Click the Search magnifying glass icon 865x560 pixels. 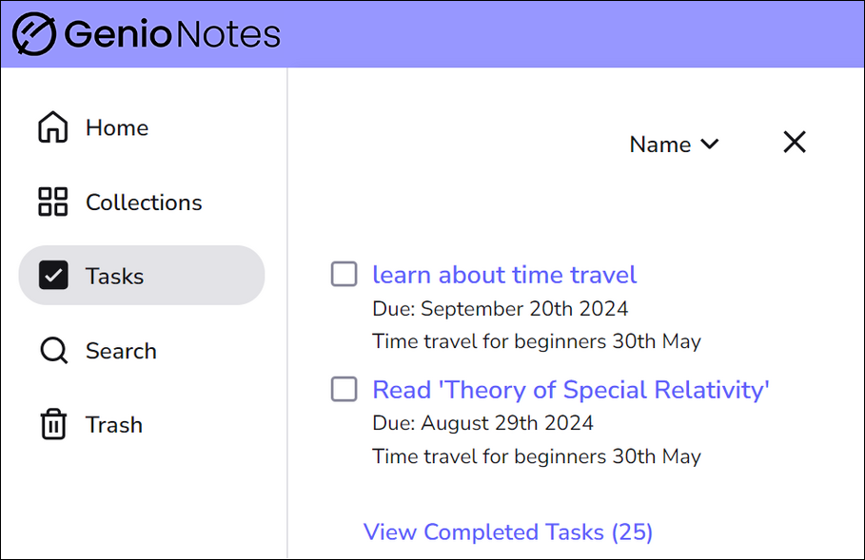point(53,351)
